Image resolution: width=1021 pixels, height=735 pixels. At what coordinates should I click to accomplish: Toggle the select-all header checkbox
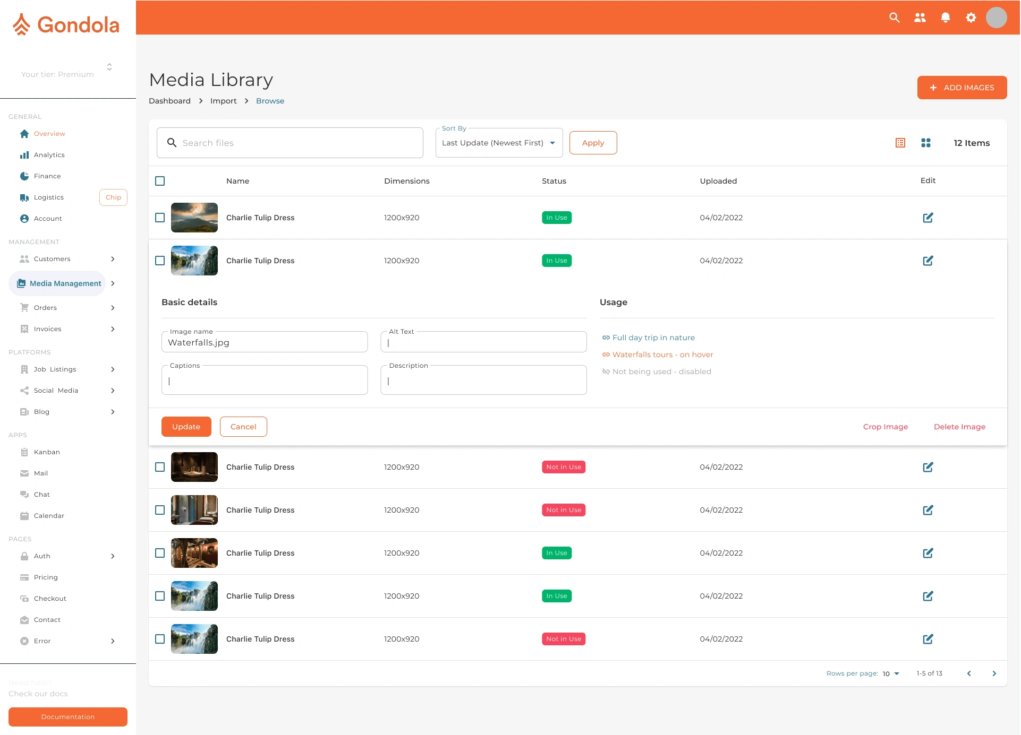pyautogui.click(x=160, y=181)
